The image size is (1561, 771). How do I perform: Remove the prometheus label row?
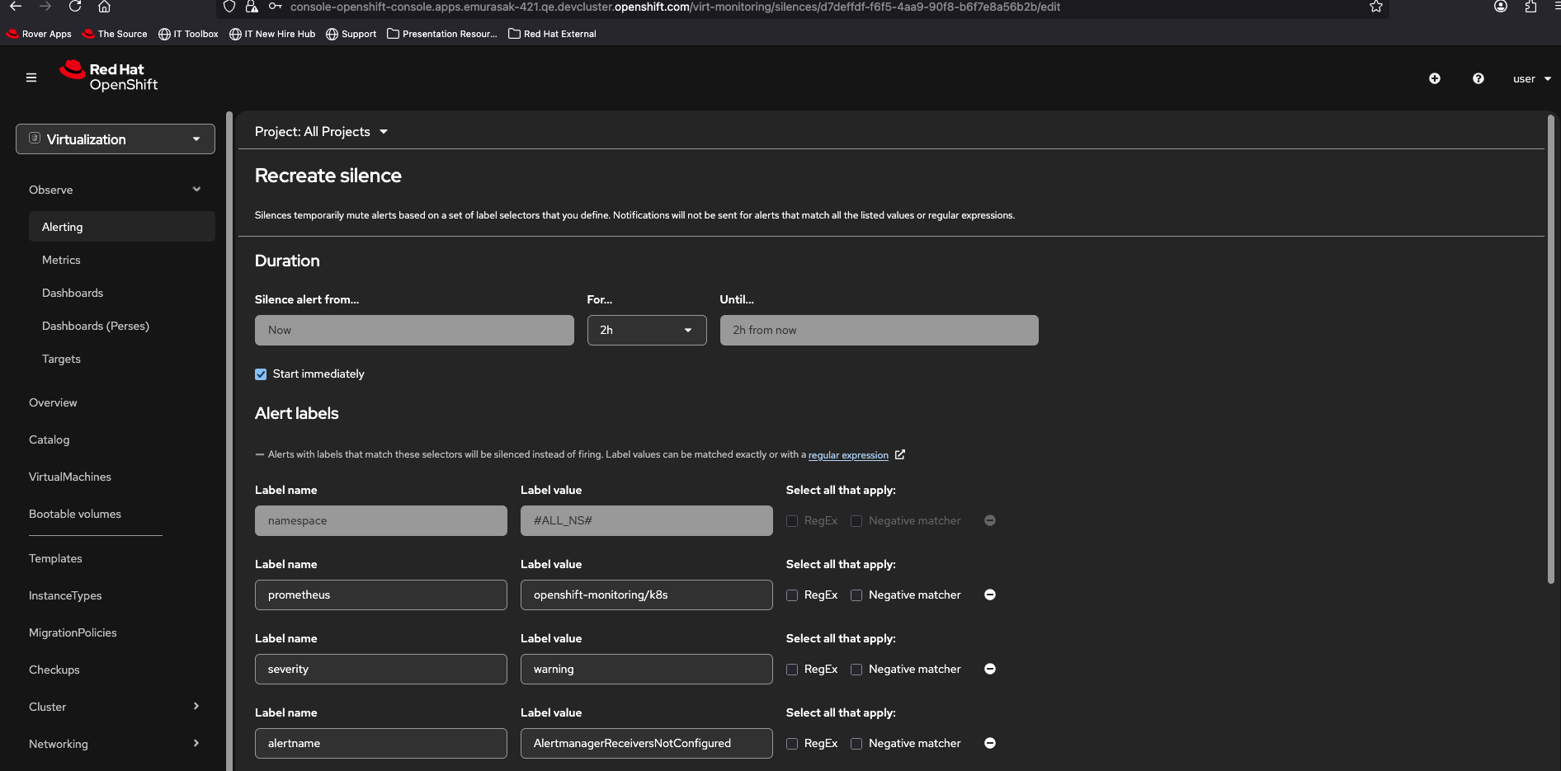[990, 595]
